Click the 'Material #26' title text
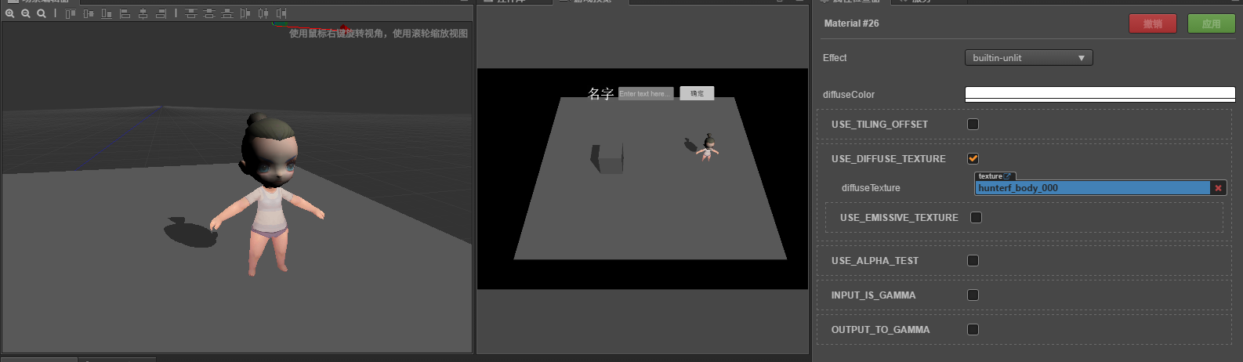This screenshot has width=1243, height=362. (x=851, y=24)
